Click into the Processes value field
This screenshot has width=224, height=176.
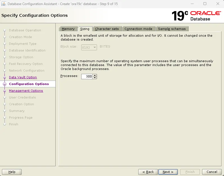click(x=87, y=76)
